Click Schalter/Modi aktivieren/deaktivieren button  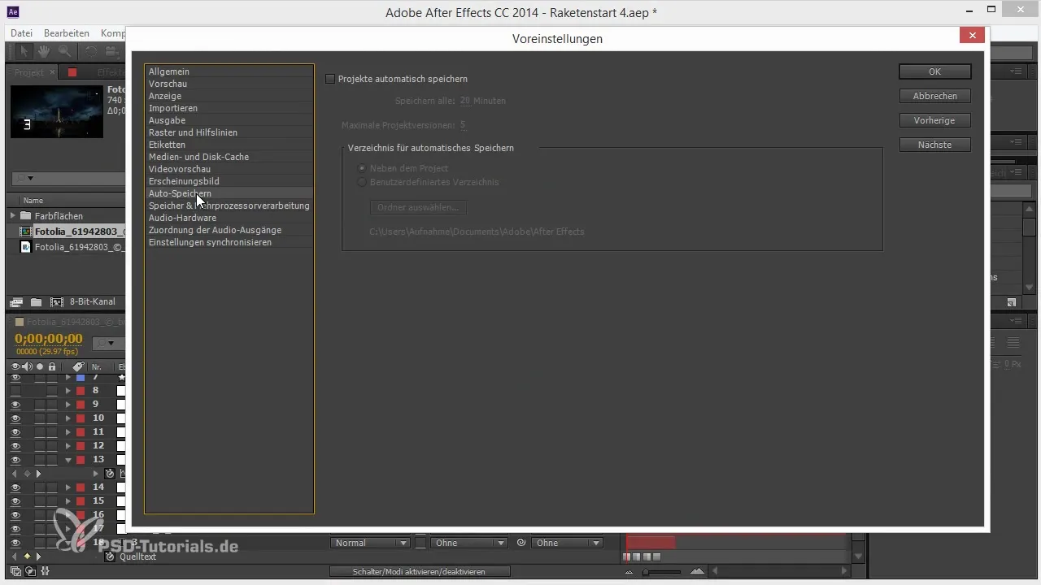pyautogui.click(x=420, y=572)
